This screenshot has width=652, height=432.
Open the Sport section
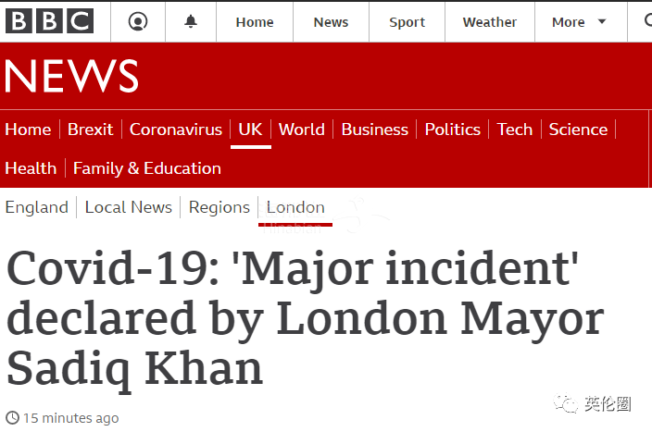(407, 22)
